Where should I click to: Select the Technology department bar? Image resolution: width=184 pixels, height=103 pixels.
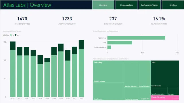coord(136,38)
